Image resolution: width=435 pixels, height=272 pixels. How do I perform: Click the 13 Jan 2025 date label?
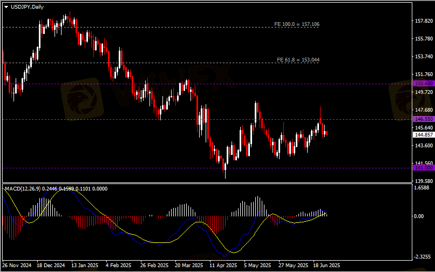coord(85,266)
